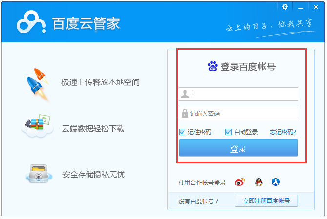The image size is (327, 219).
Task: Click the safe storage vault icon
Action: (39, 174)
